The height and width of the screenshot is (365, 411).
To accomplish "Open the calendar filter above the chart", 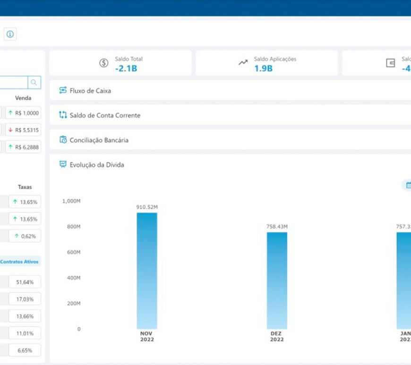I will point(408,185).
